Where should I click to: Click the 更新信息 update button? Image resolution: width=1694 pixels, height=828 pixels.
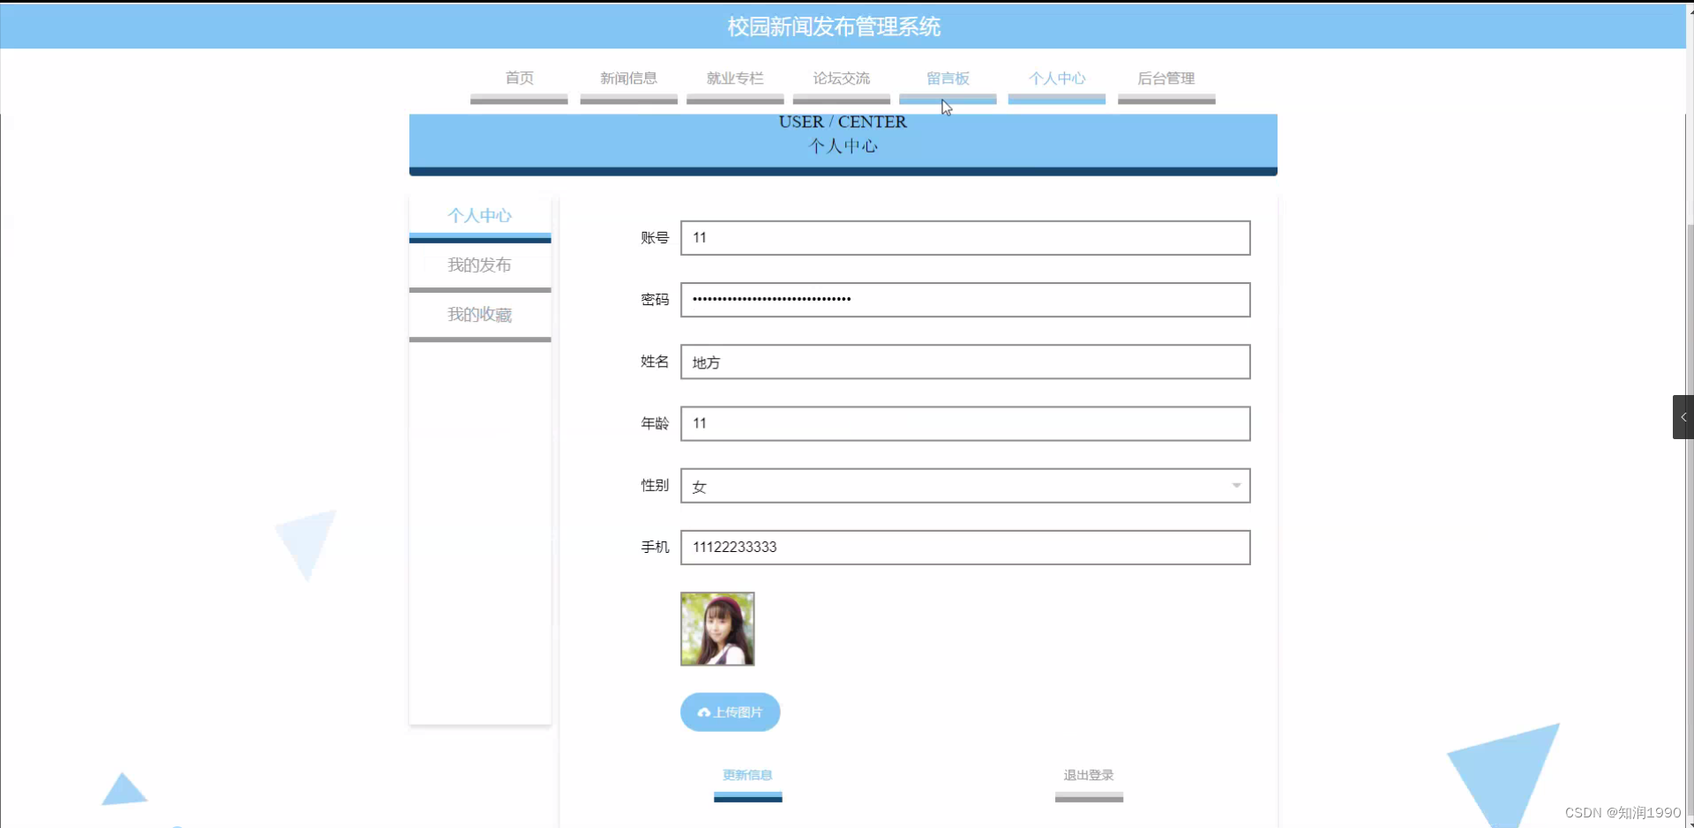click(746, 776)
